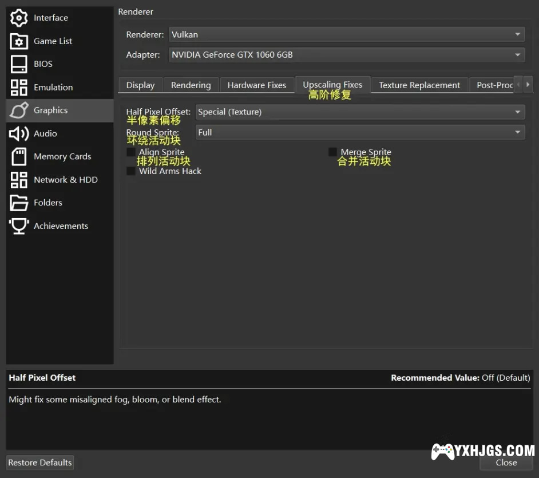539x478 pixels.
Task: Open the Round Sprite dropdown
Action: (359, 132)
